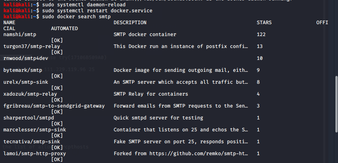The width and height of the screenshot is (338, 163).
Task: Select the bytemark/smtp search result
Action: pos(23,70)
